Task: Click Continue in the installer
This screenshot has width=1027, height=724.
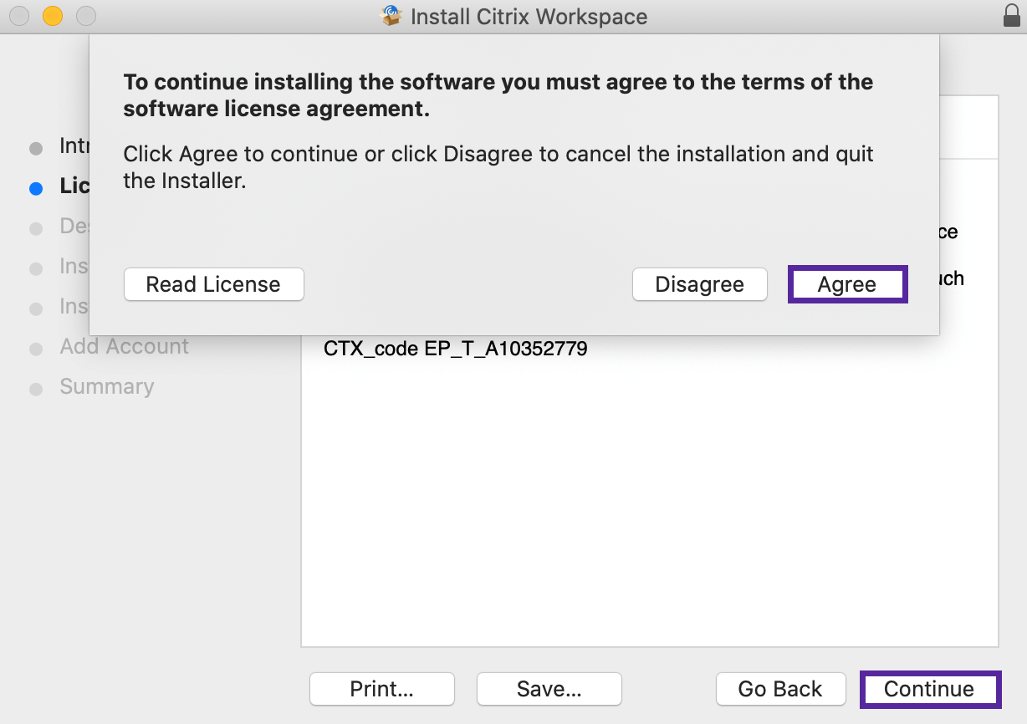Action: (929, 689)
